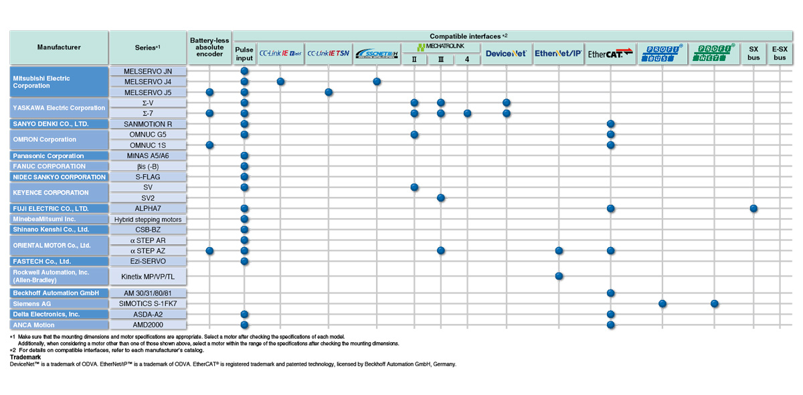Click AM 30/31/80/81 dot under EtherCAT
This screenshot has height=395, width=803.
pos(610,293)
